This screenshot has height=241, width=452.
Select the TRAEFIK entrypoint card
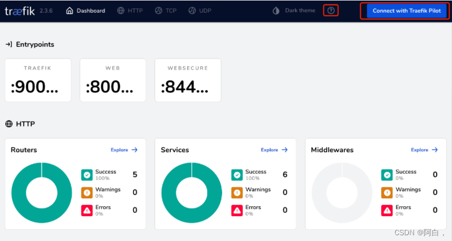pyautogui.click(x=38, y=80)
